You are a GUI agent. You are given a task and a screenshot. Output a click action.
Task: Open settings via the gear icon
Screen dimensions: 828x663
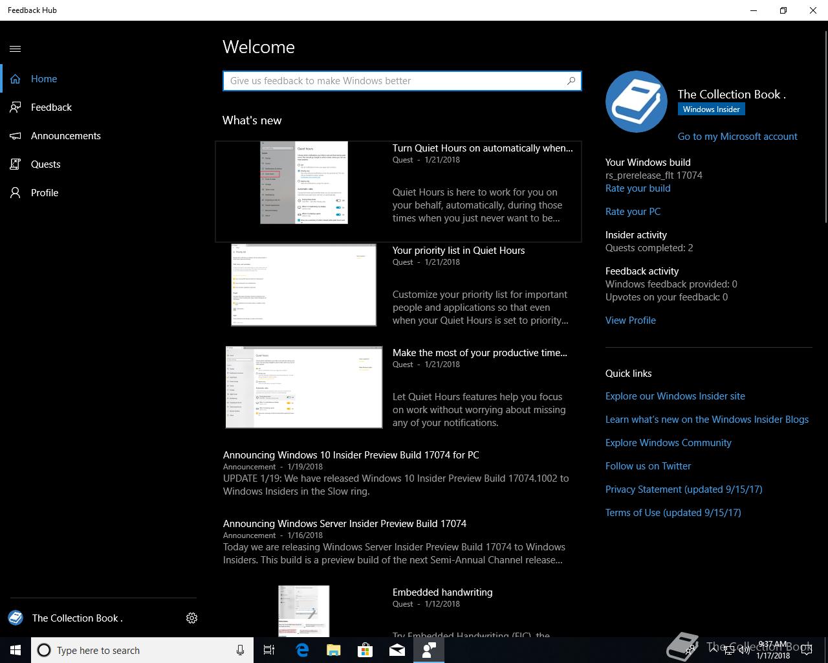[191, 618]
